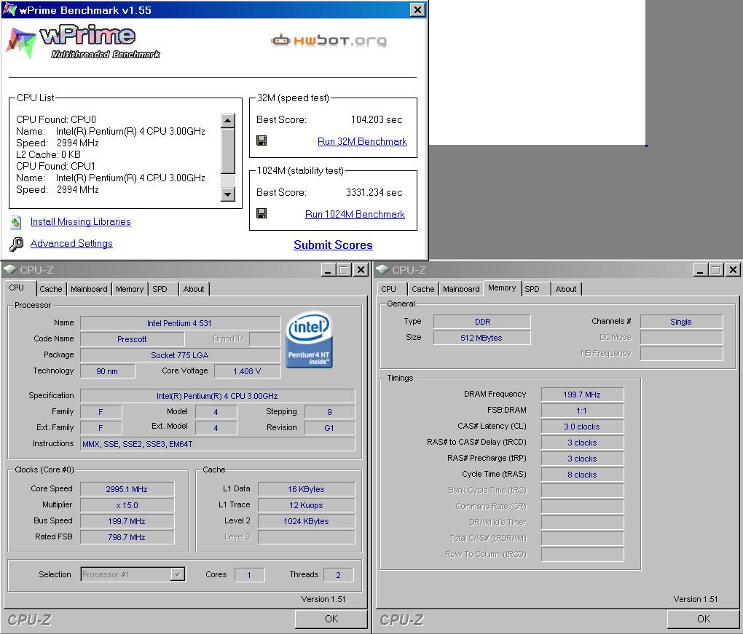Click the Core Speed value '2995.1 MHz'
This screenshot has width=743, height=634.
[127, 489]
